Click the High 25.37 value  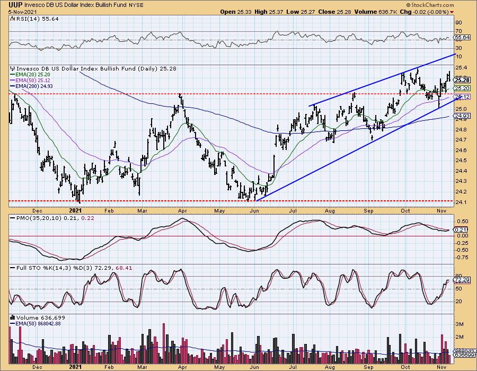click(x=269, y=12)
